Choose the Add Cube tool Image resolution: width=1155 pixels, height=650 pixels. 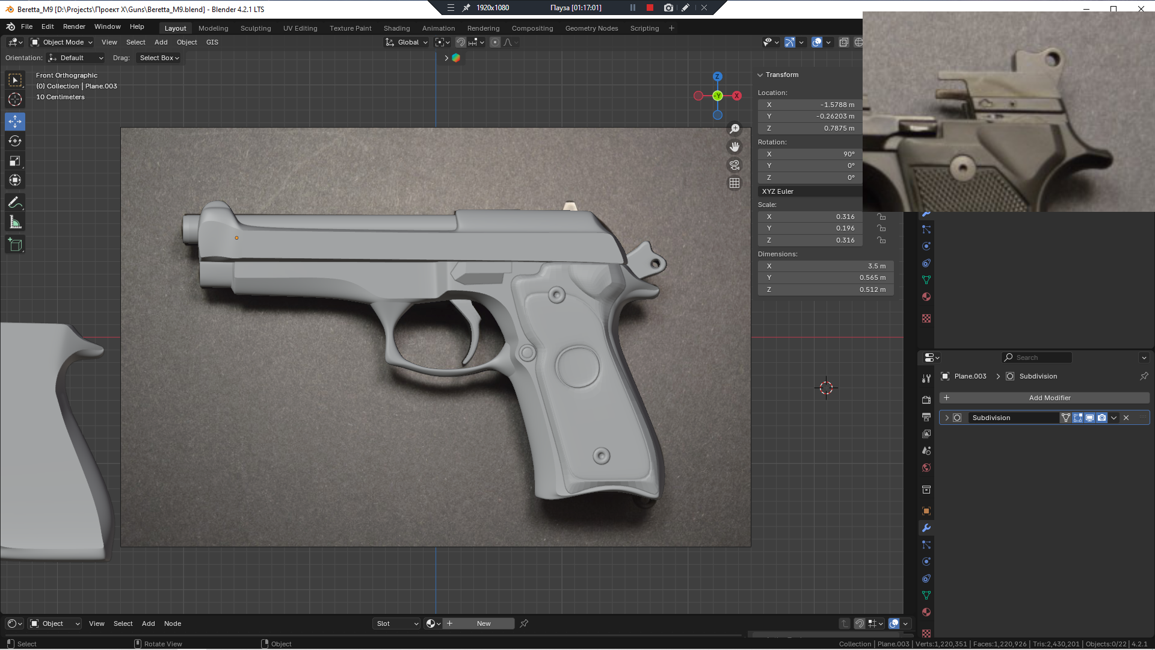(x=15, y=244)
